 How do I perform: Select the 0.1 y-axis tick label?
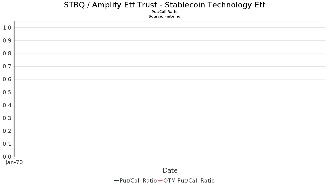coord(7,144)
